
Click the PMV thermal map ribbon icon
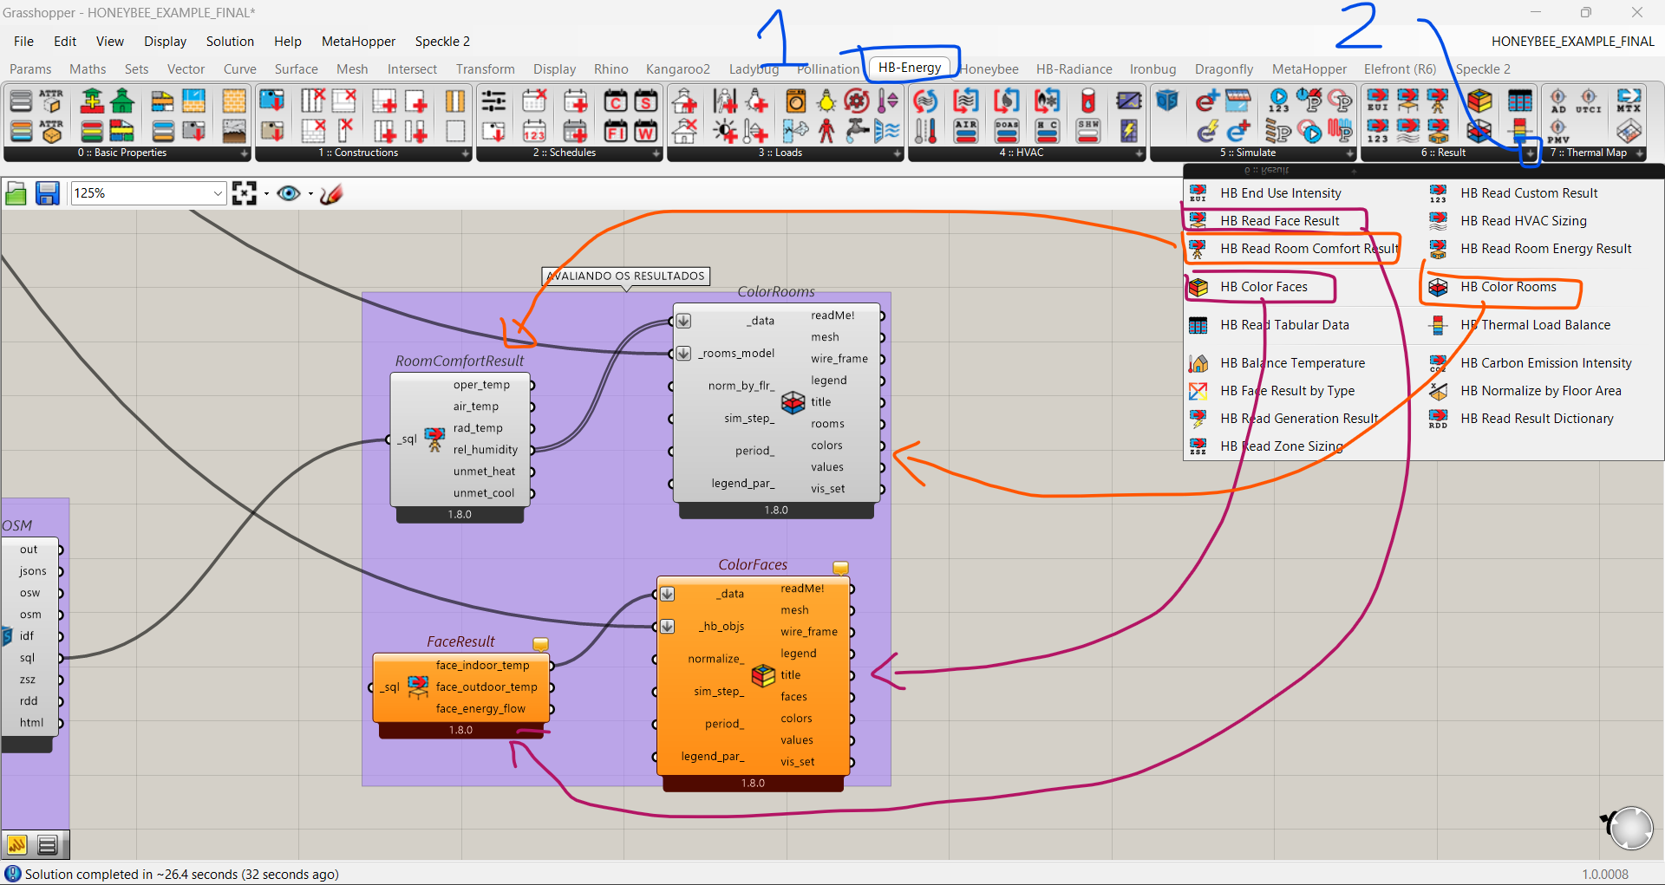[1558, 131]
